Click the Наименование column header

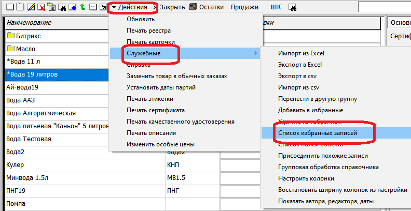[29, 23]
